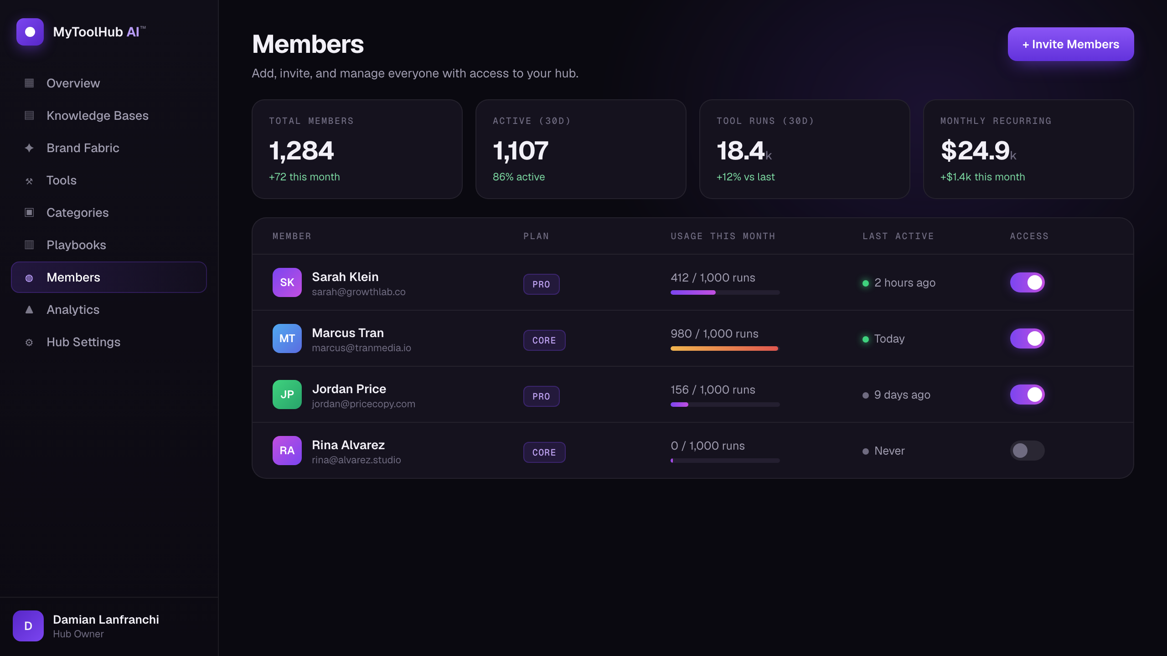Click the name Rina Alvarez

[348, 445]
